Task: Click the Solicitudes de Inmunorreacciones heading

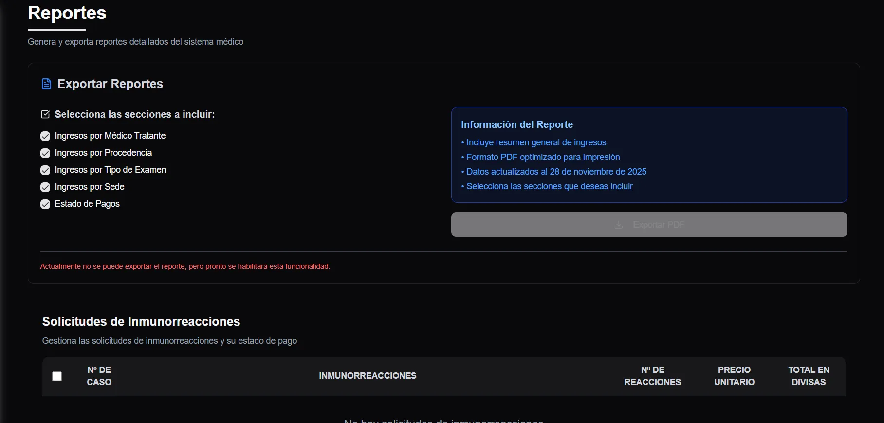Action: click(141, 321)
